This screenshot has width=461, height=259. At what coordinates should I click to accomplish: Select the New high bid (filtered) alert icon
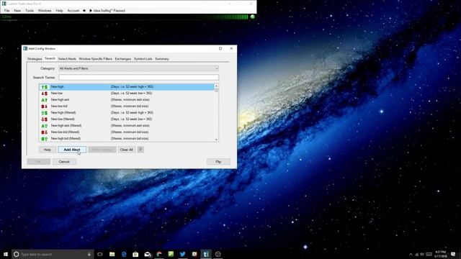point(45,139)
